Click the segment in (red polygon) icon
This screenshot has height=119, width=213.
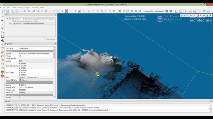click(x=195, y=16)
